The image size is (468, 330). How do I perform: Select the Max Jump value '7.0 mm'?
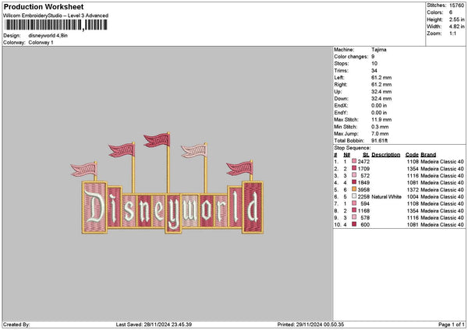tap(380, 133)
